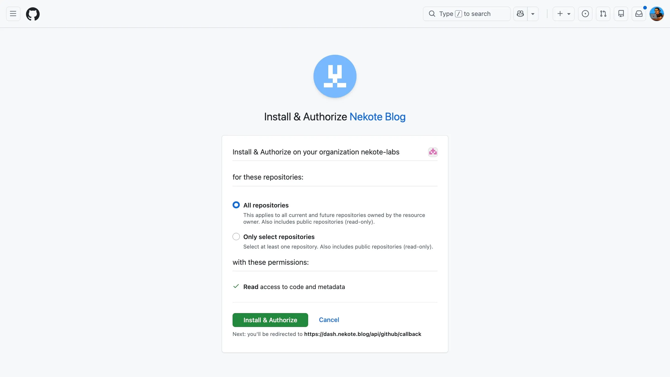Click the 'for these repositories:' heading
This screenshot has height=377, width=670.
point(268,177)
